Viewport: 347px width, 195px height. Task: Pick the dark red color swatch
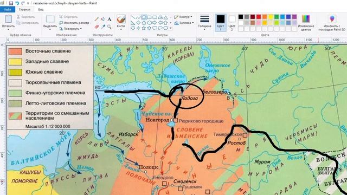[x=253, y=17]
